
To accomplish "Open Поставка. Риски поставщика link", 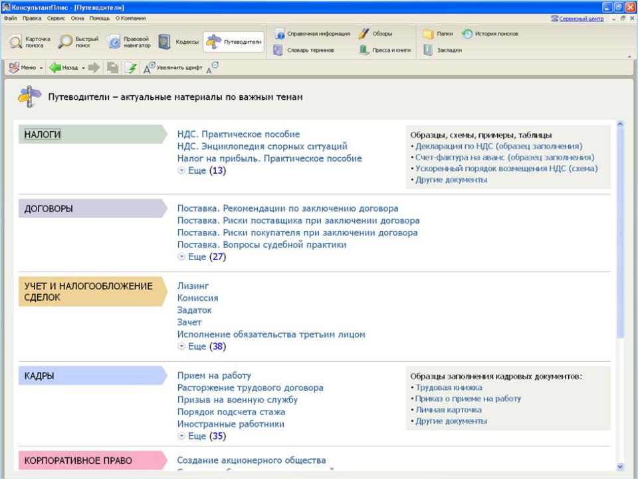I will [298, 221].
